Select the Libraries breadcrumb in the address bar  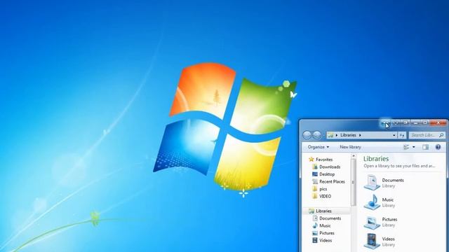[348, 135]
